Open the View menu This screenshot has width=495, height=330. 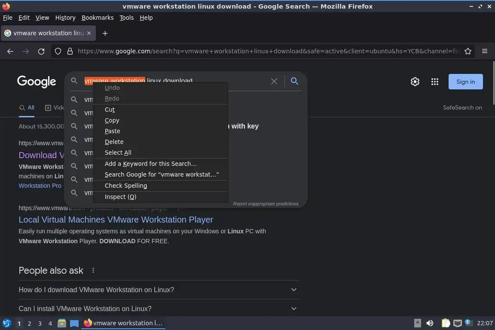[42, 18]
